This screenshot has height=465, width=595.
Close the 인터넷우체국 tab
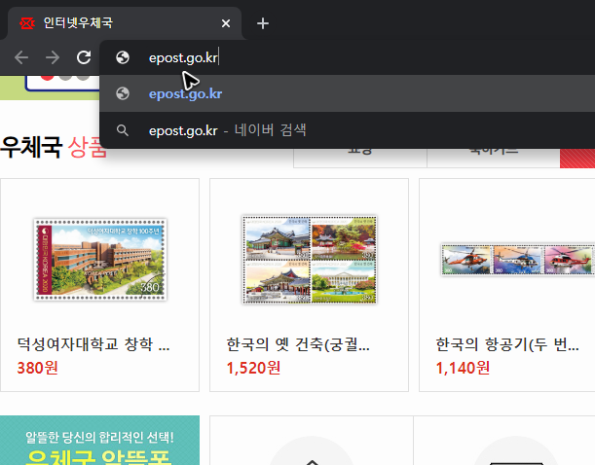coord(226,23)
